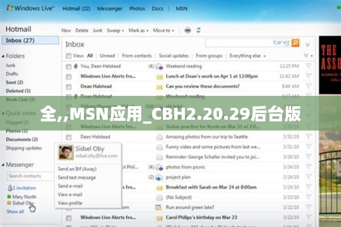Open the Sweep dropdown menu
Viewport: 341px width, 227px height.
pos(115,30)
